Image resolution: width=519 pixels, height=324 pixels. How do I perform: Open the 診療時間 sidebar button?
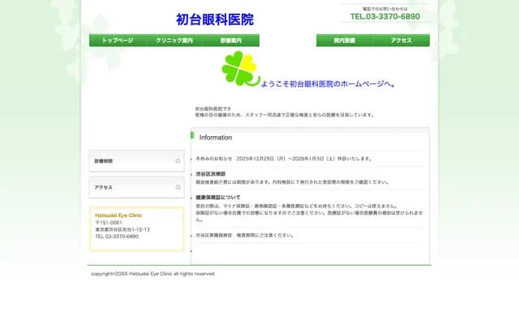136,161
